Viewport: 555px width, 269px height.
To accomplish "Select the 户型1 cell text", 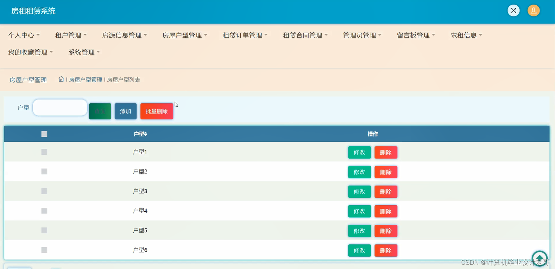I will tap(140, 152).
